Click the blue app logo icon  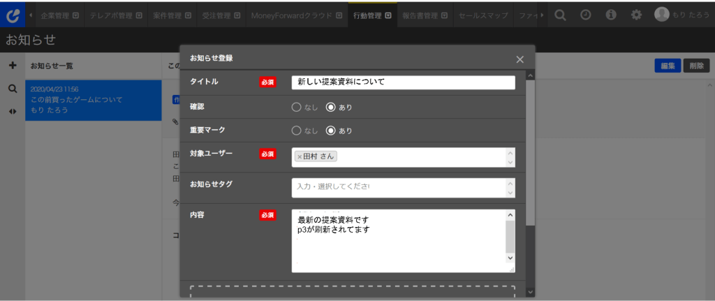point(13,15)
